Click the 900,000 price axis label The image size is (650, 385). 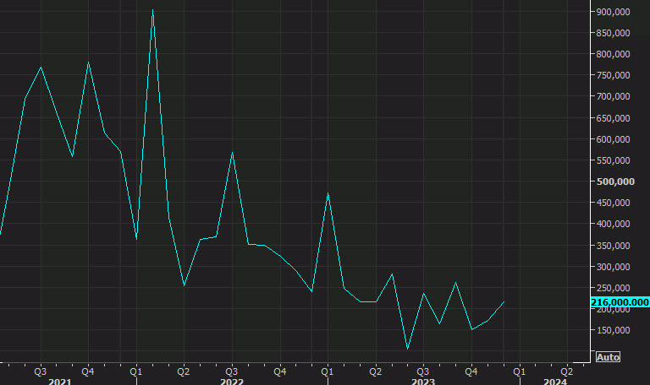click(x=613, y=12)
